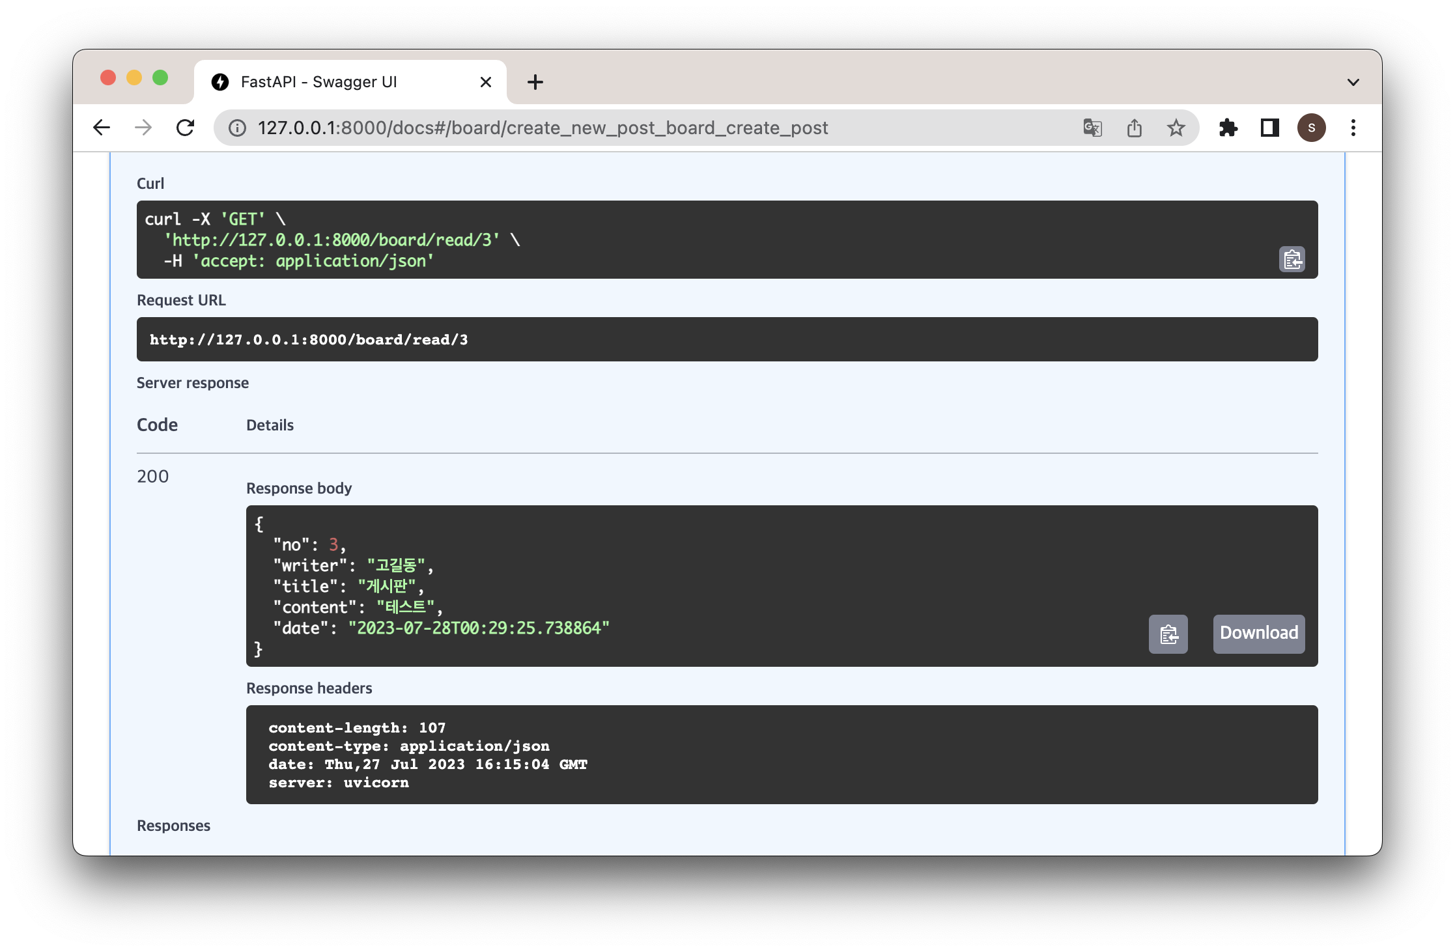This screenshot has height=952, width=1455.
Task: Click the share page icon
Action: [x=1134, y=128]
